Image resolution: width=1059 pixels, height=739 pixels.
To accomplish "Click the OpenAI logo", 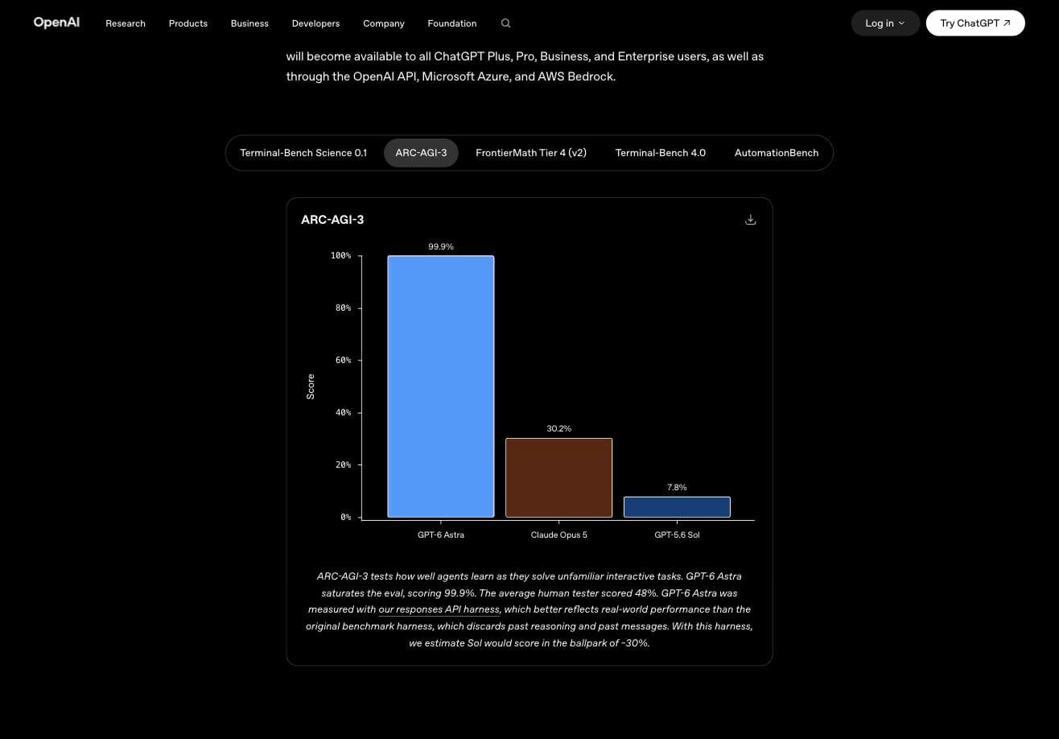I will 56,23.
